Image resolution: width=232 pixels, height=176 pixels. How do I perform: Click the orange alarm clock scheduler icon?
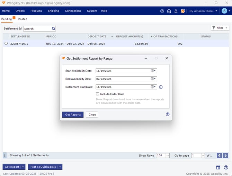(x=183, y=11)
